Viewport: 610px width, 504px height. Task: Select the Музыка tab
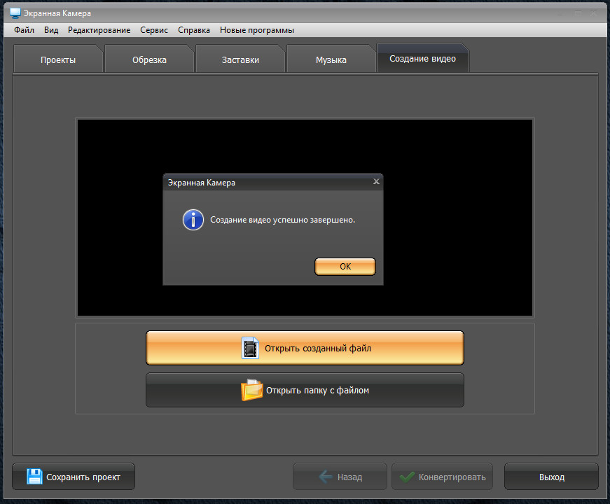click(331, 59)
